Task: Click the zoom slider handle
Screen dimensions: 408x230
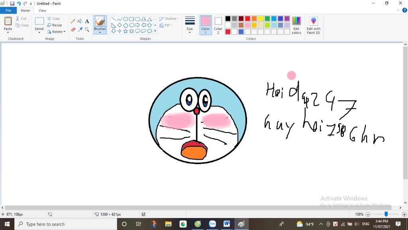Action: point(386,214)
